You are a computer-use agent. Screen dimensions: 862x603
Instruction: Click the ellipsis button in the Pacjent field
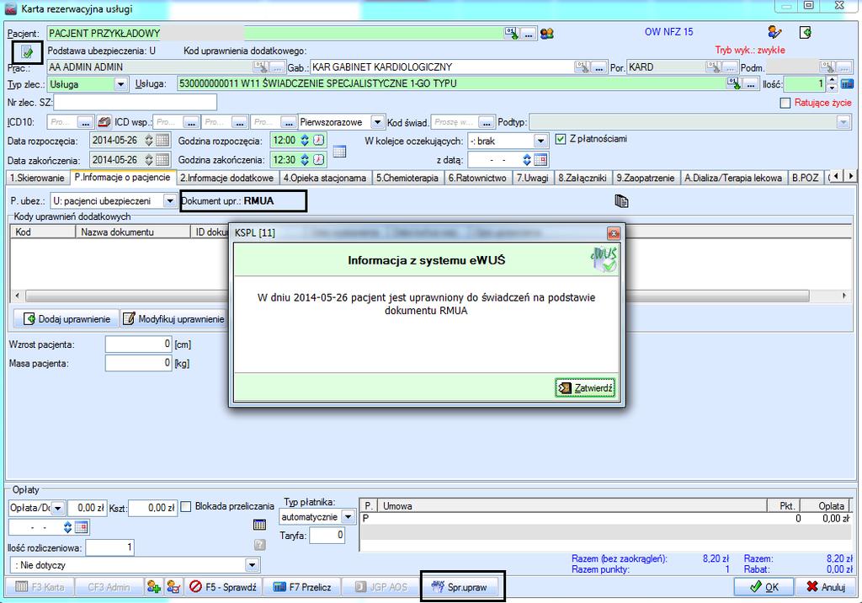point(529,35)
